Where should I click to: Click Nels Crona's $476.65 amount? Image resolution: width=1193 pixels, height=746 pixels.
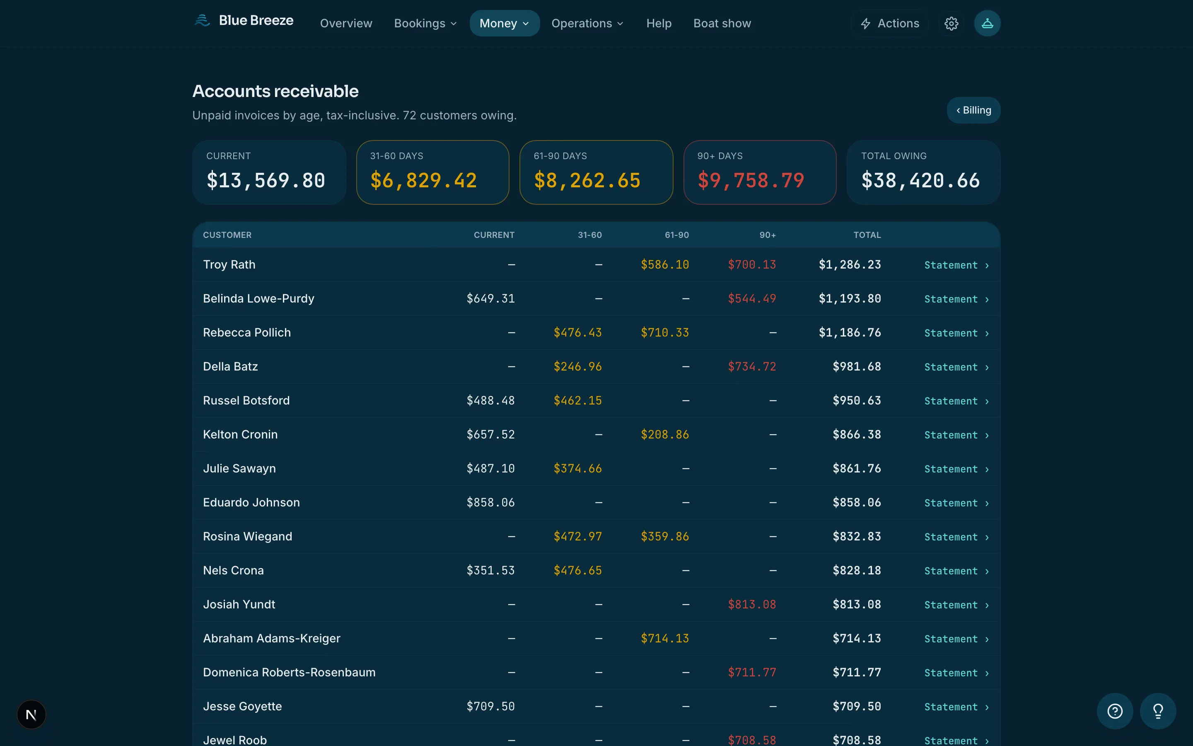[x=578, y=570]
